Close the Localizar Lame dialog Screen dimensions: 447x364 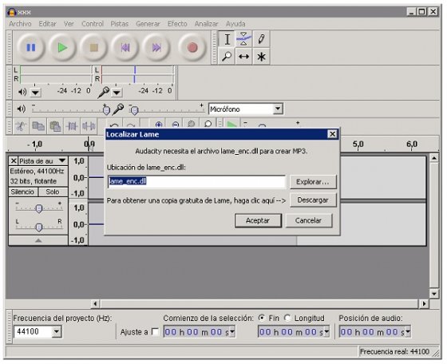(x=332, y=134)
